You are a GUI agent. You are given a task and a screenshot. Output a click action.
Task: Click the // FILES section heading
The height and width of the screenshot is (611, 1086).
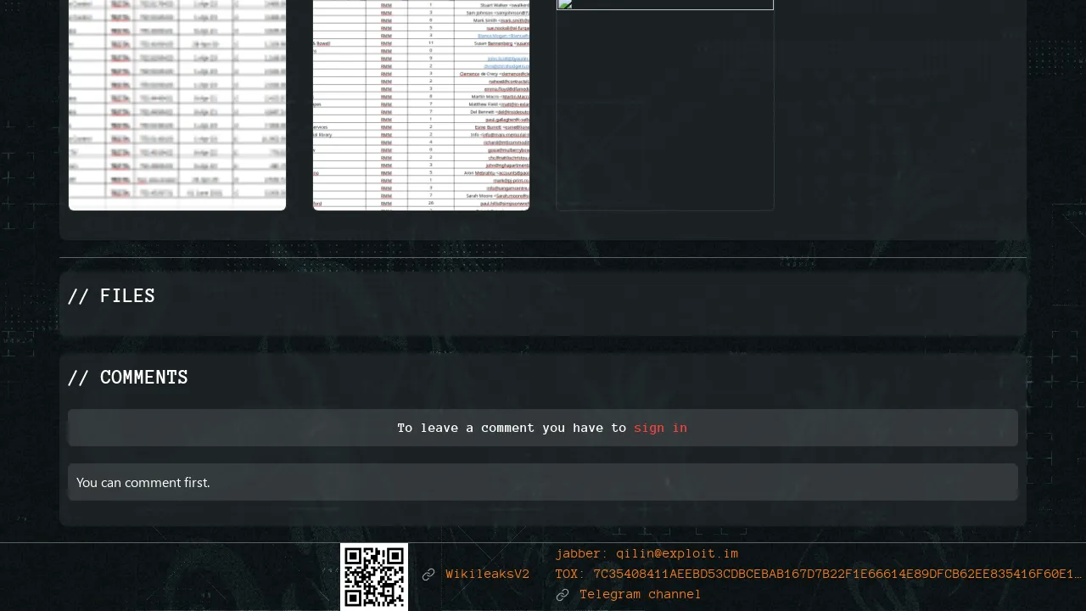(x=111, y=296)
